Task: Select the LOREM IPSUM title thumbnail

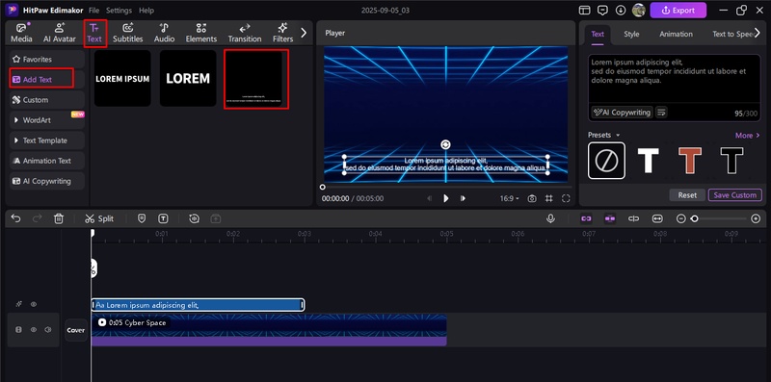Action: pyautogui.click(x=122, y=78)
